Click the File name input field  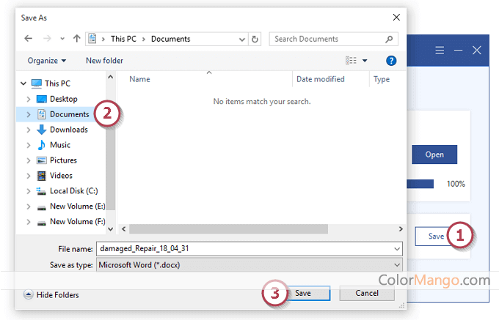click(249, 249)
